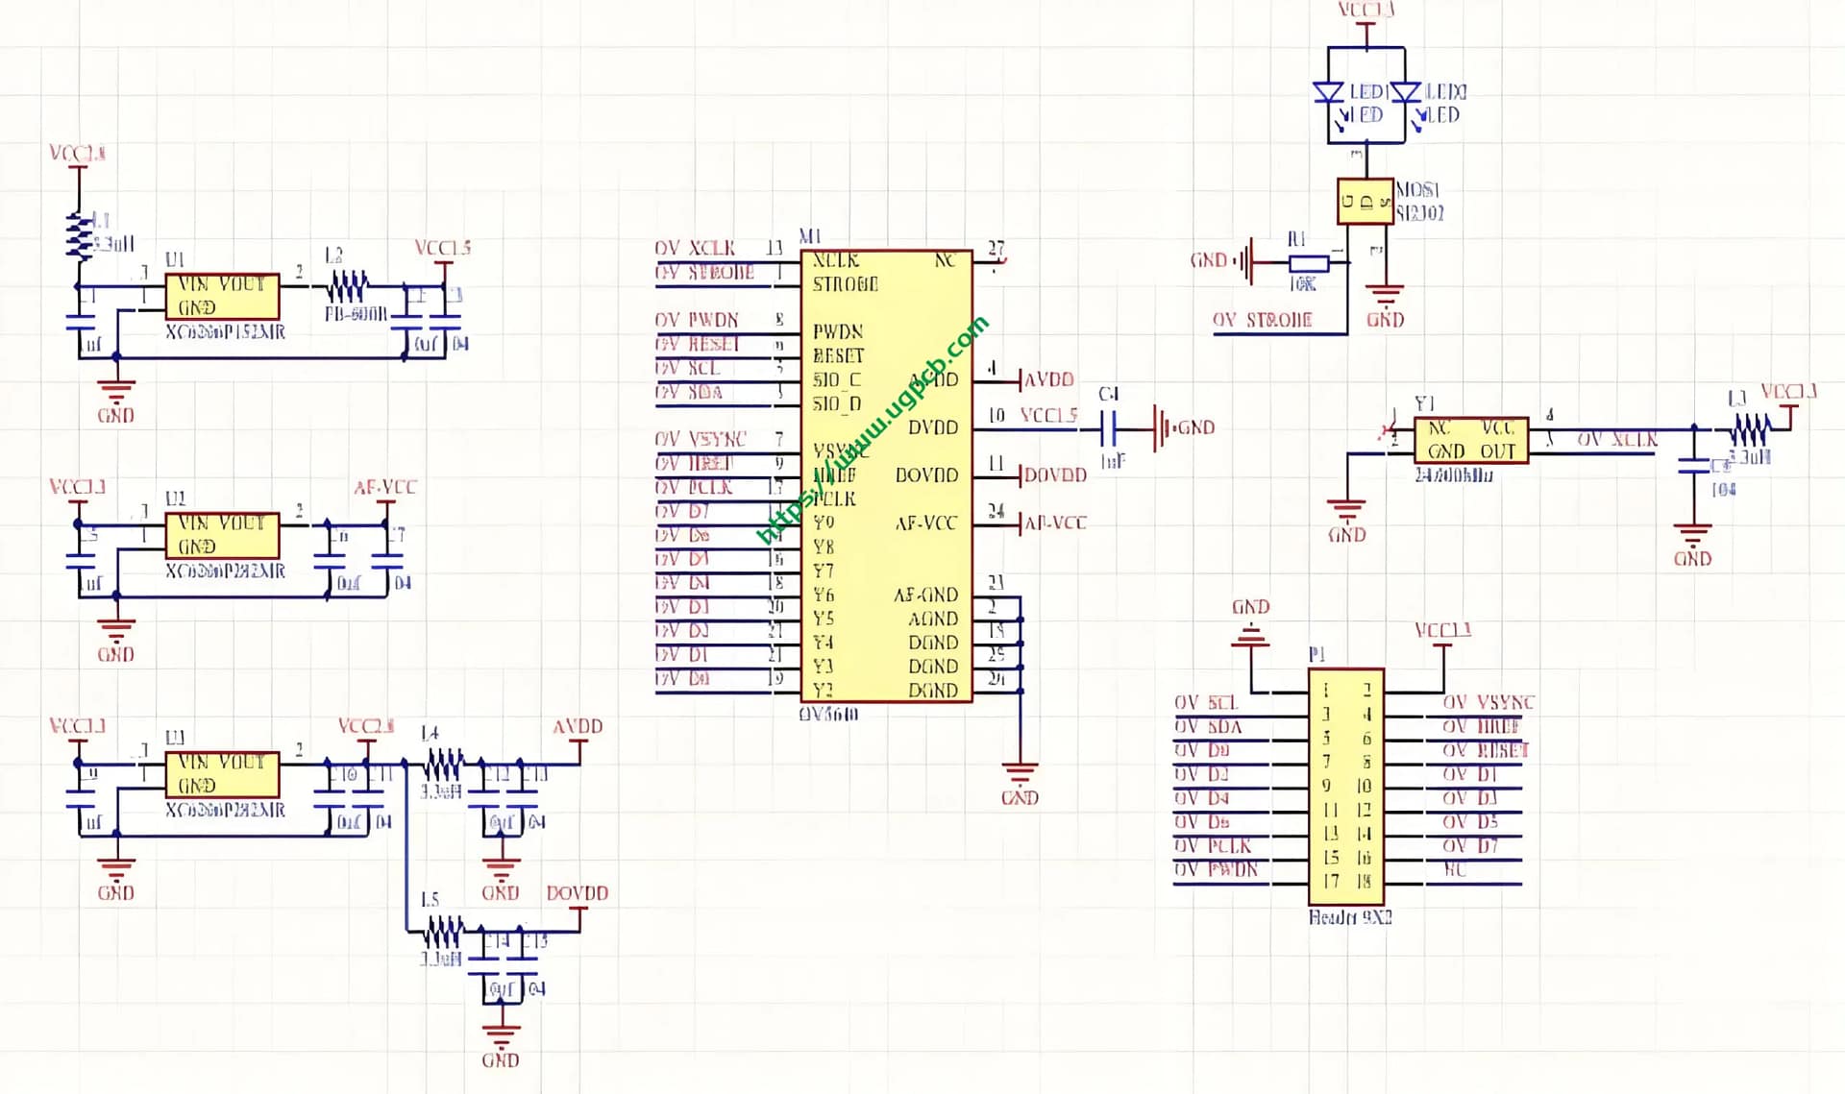Select the L5 inductor feeding DOVDD
Screen dimensions: 1845x1094
click(442, 931)
